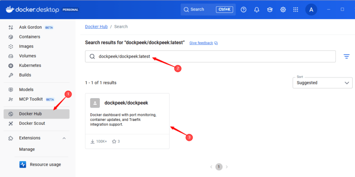The height and width of the screenshot is (177, 355).
Task: Go to pagination page 1
Action: click(x=219, y=167)
